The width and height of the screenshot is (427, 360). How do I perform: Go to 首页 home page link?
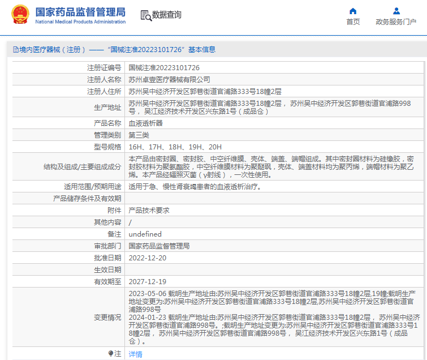click(x=353, y=22)
